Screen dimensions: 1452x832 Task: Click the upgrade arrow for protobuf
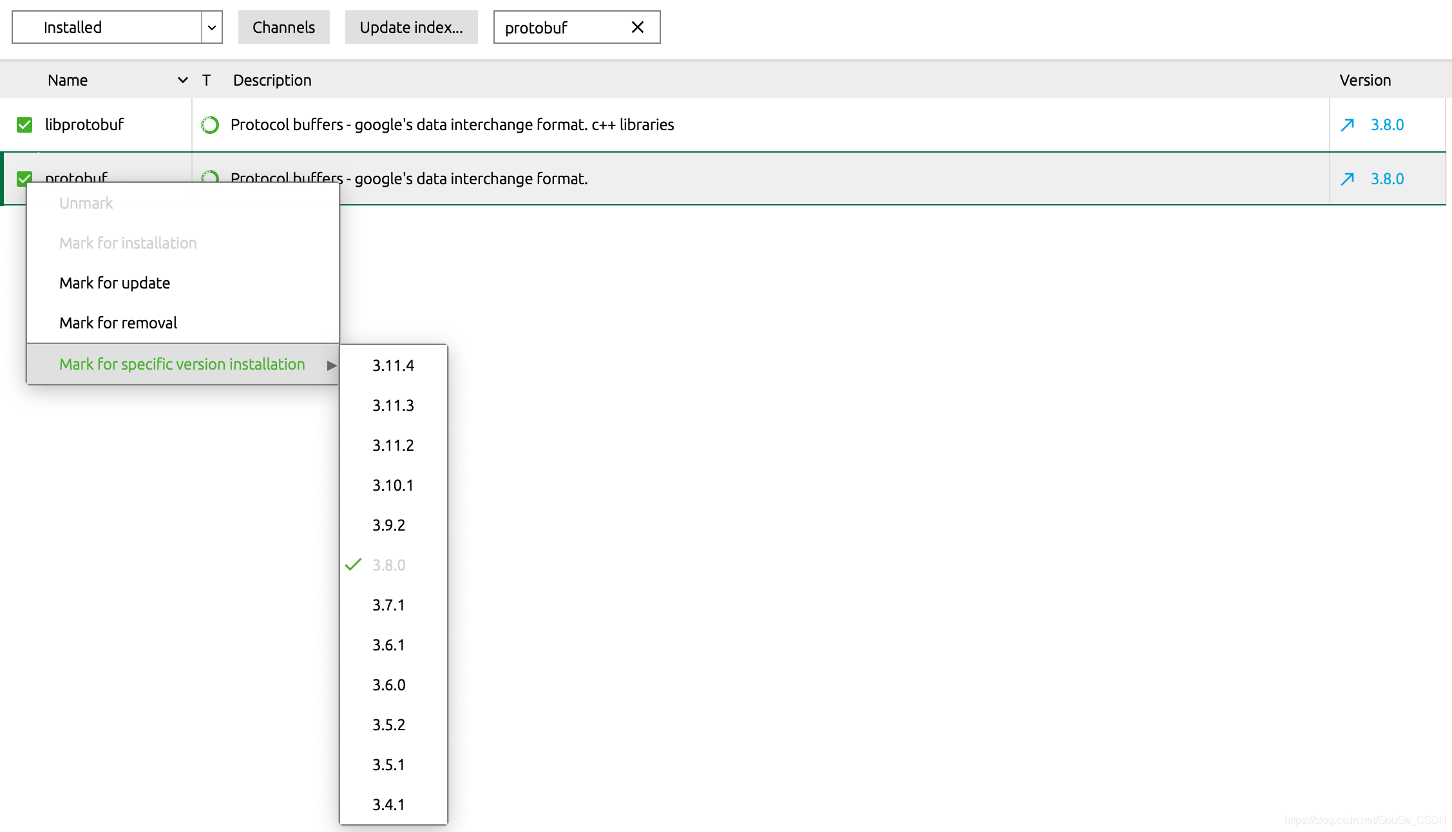[1347, 178]
